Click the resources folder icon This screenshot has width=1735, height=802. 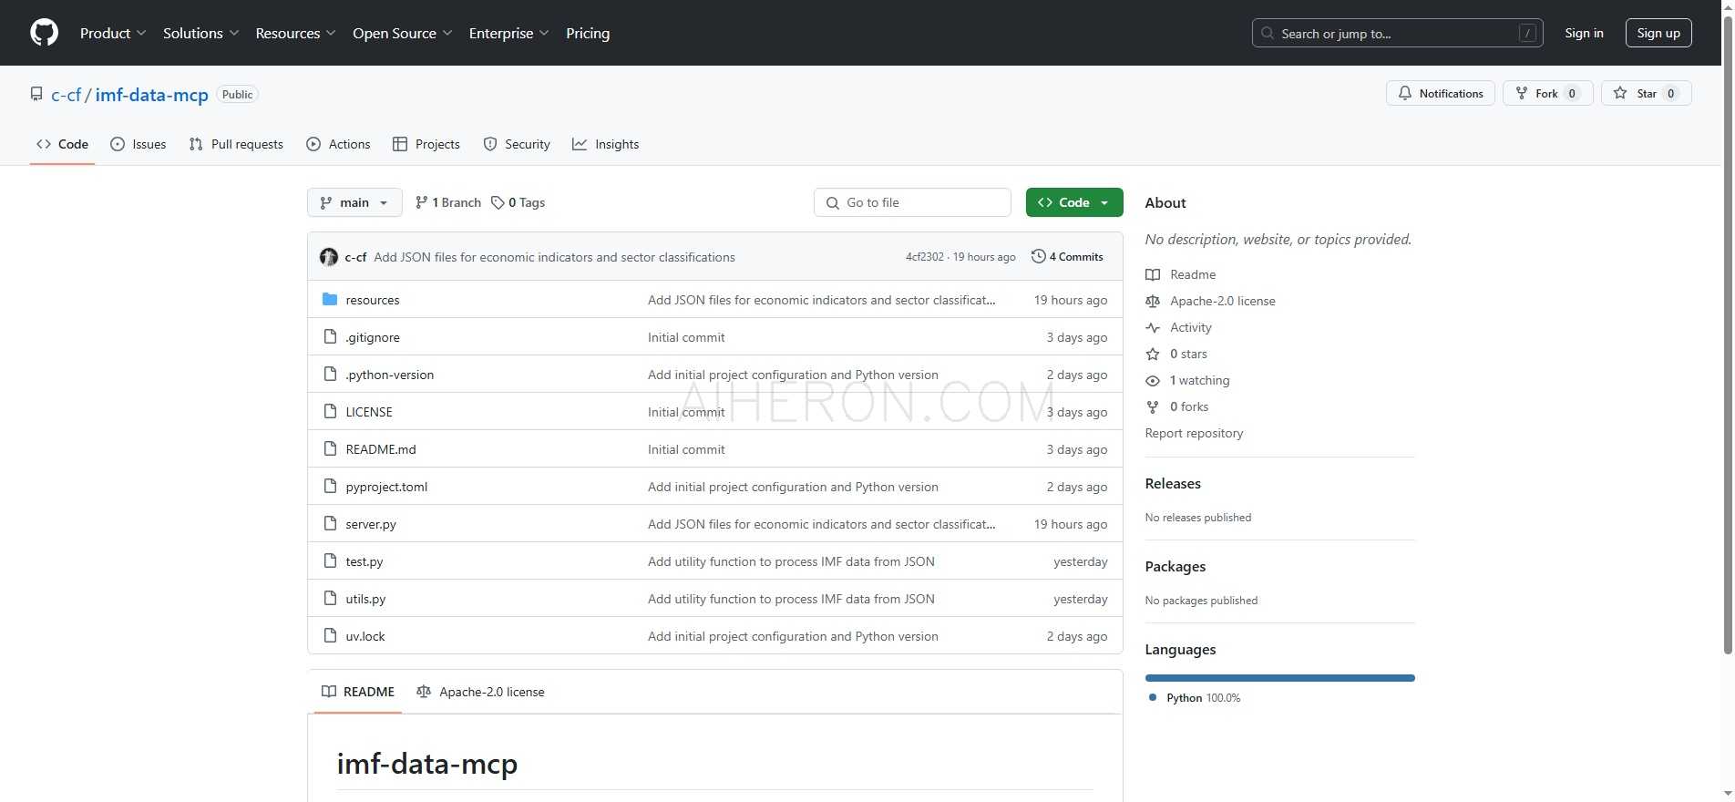coord(330,299)
